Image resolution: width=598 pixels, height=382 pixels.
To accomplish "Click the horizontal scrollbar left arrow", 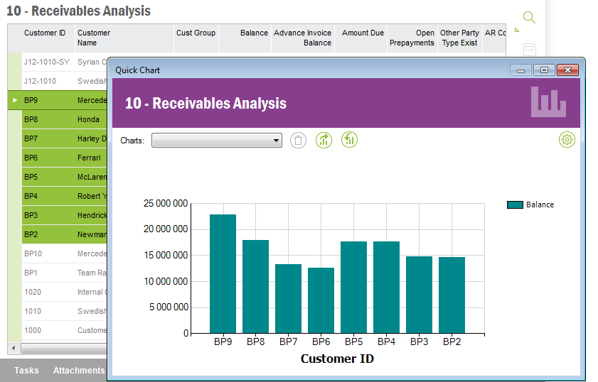I will pyautogui.click(x=12, y=349).
